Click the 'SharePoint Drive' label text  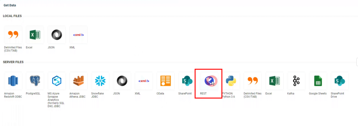pyautogui.click(x=337, y=95)
